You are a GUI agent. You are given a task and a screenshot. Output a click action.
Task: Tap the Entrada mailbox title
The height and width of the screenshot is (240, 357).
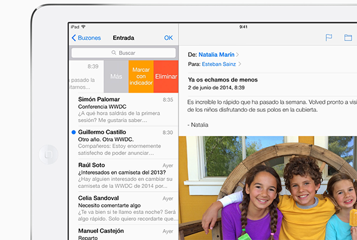[123, 37]
